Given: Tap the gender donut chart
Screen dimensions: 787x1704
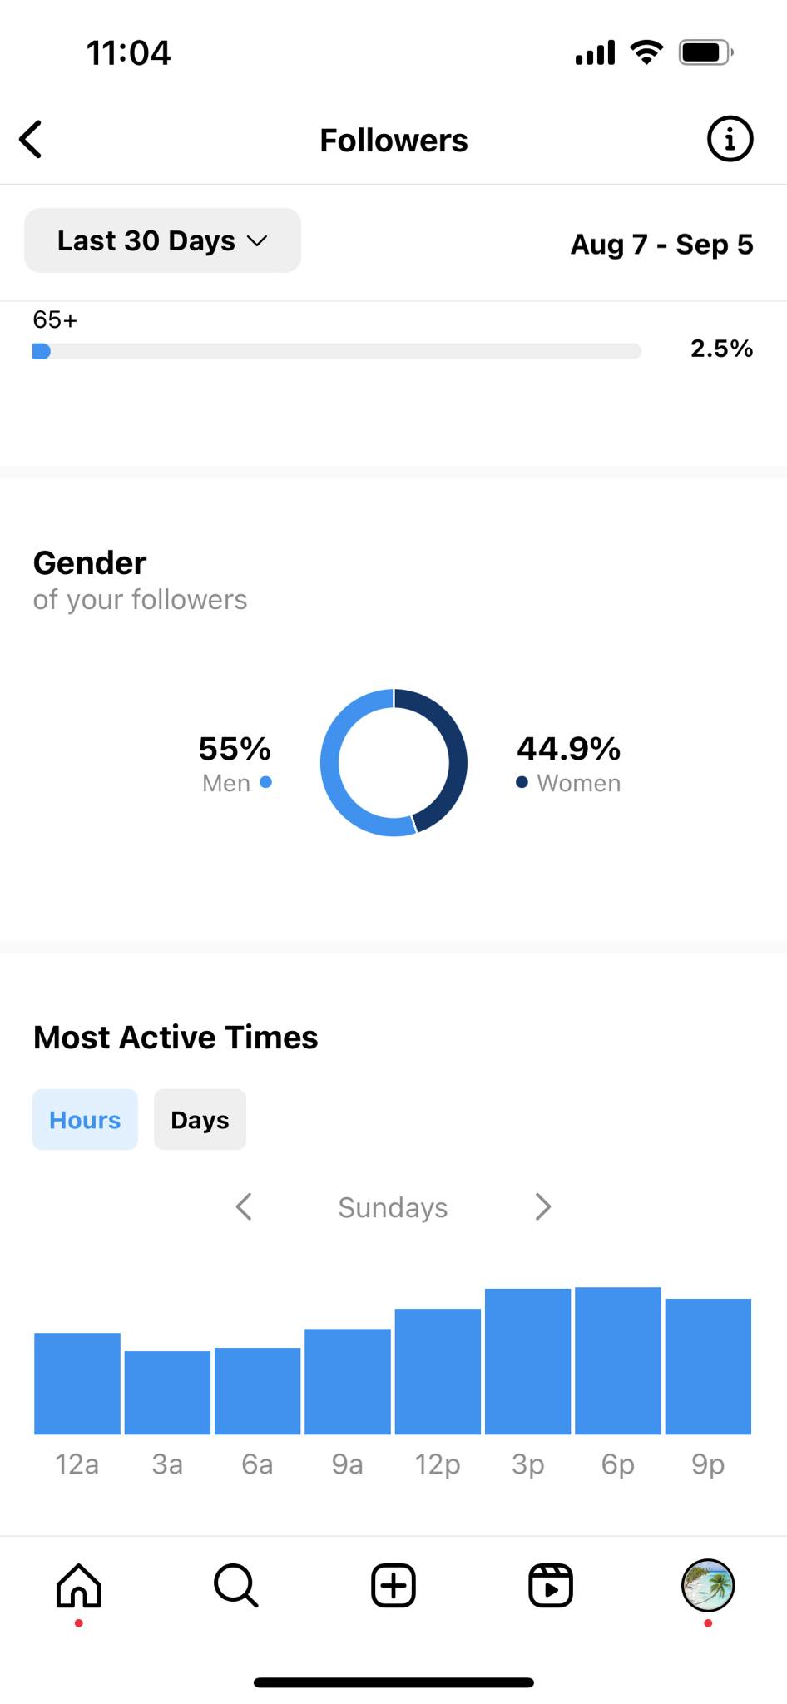Looking at the screenshot, I should (393, 762).
